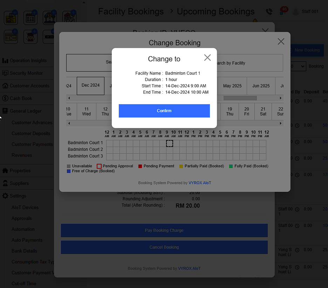Select the Dec 2024 month tab
This screenshot has height=288, width=328.
click(90, 86)
